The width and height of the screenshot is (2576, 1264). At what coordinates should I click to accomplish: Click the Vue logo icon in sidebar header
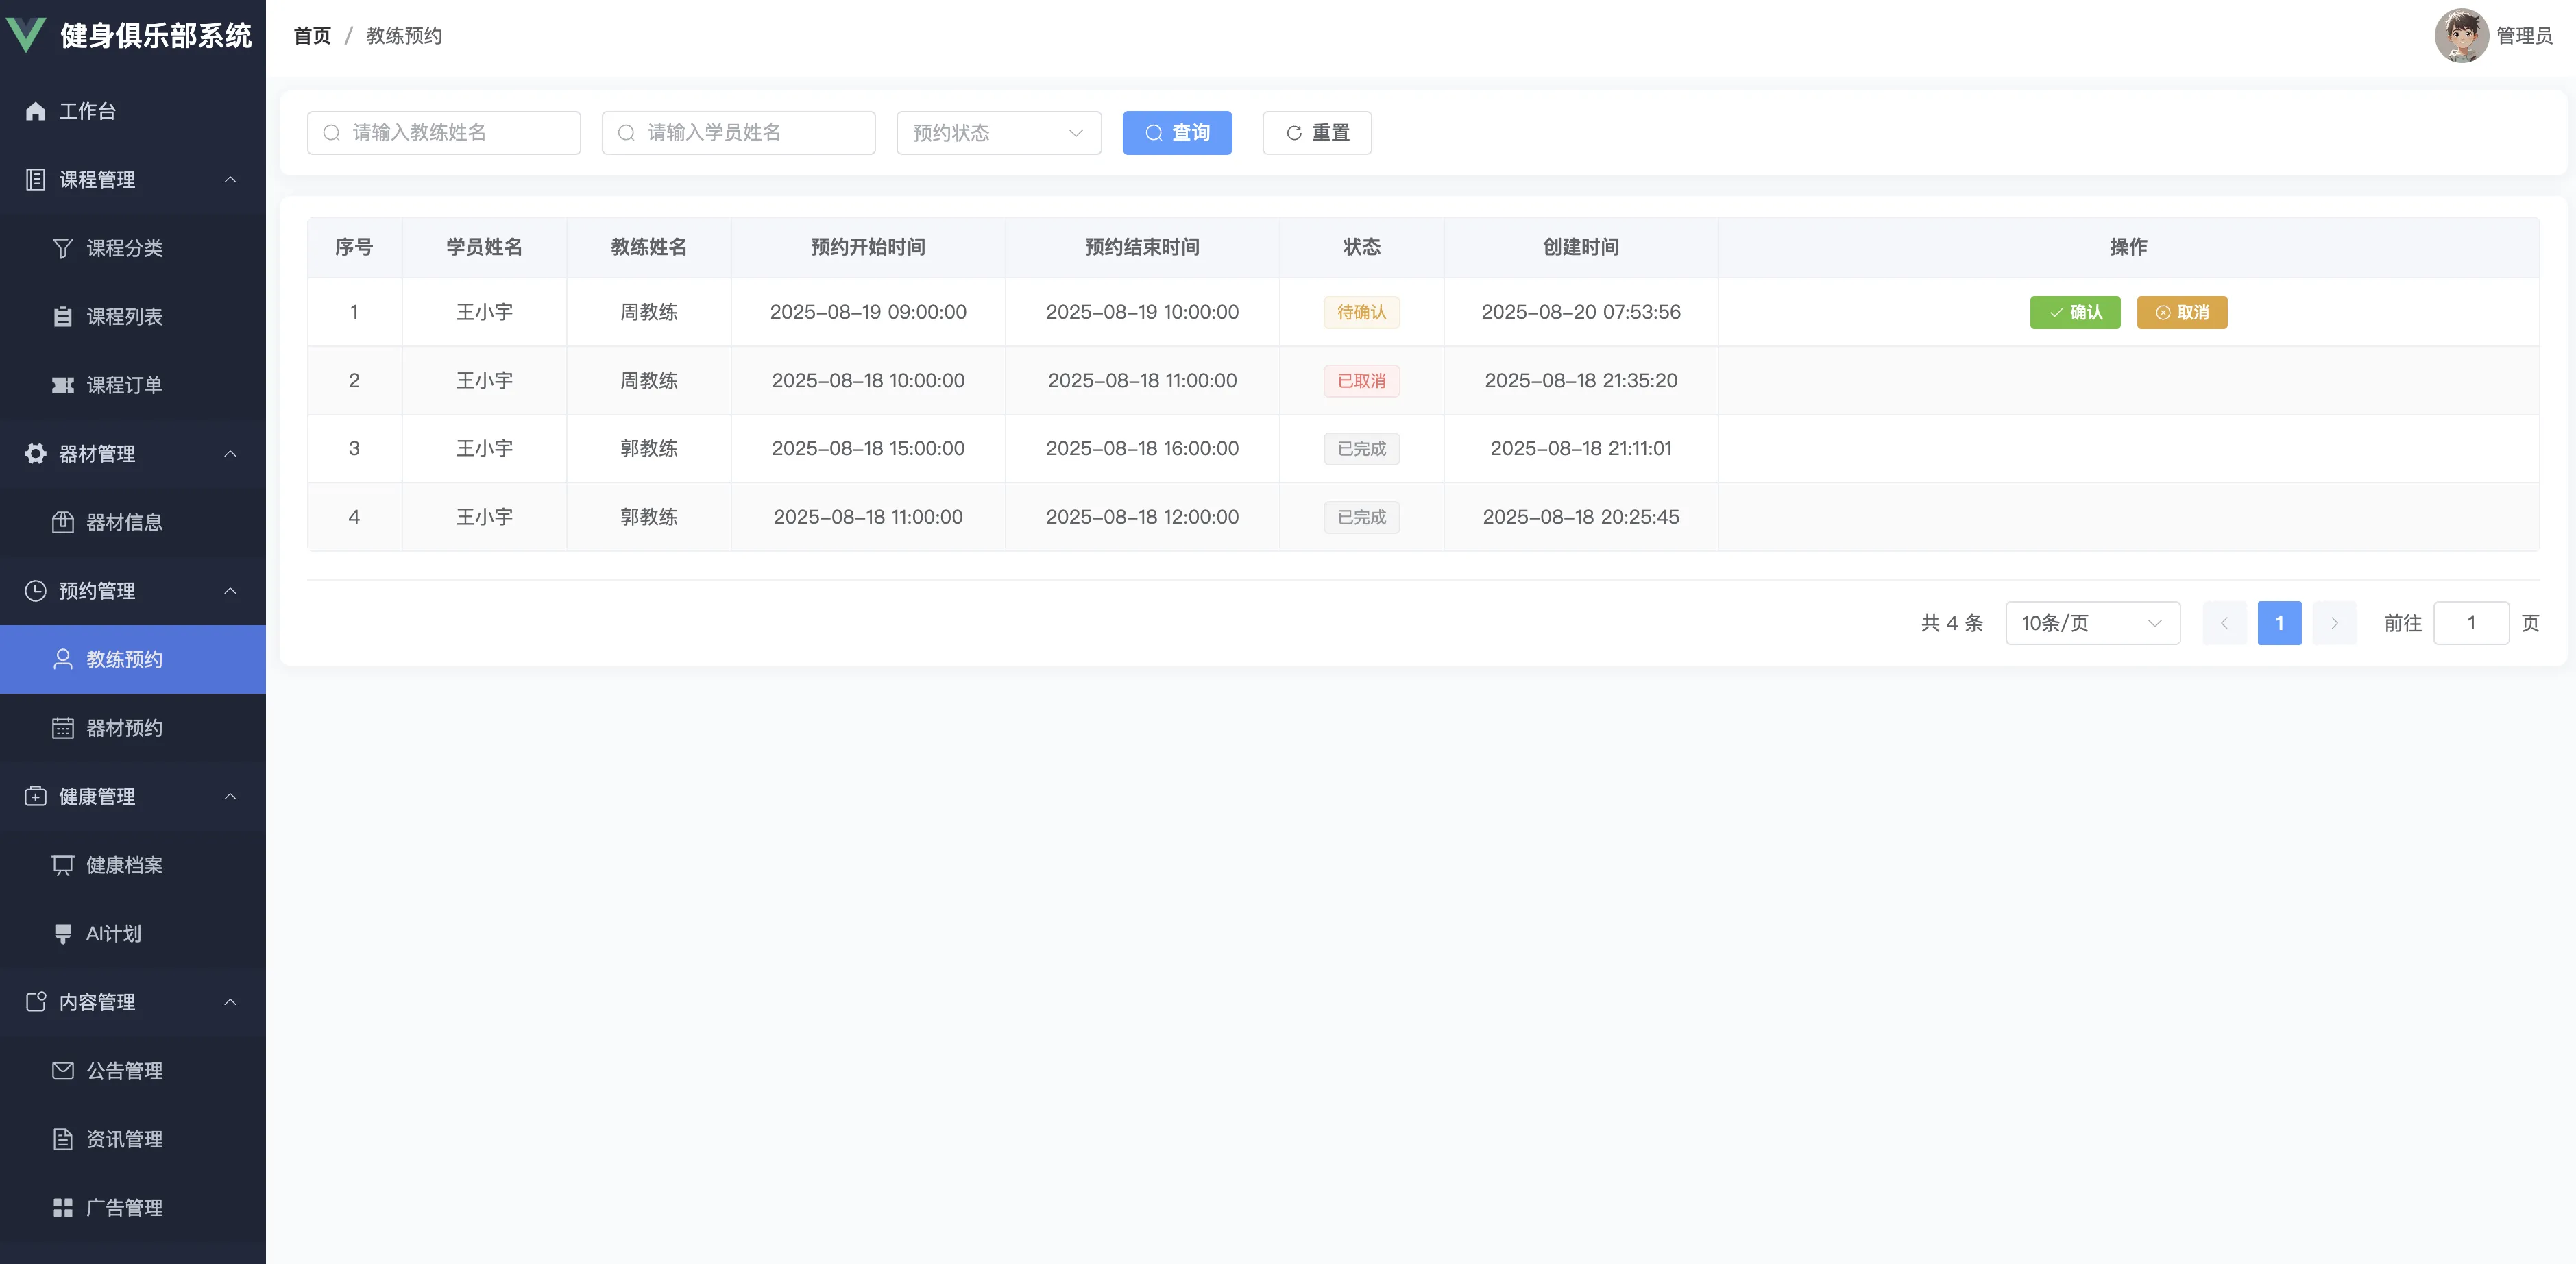click(26, 34)
